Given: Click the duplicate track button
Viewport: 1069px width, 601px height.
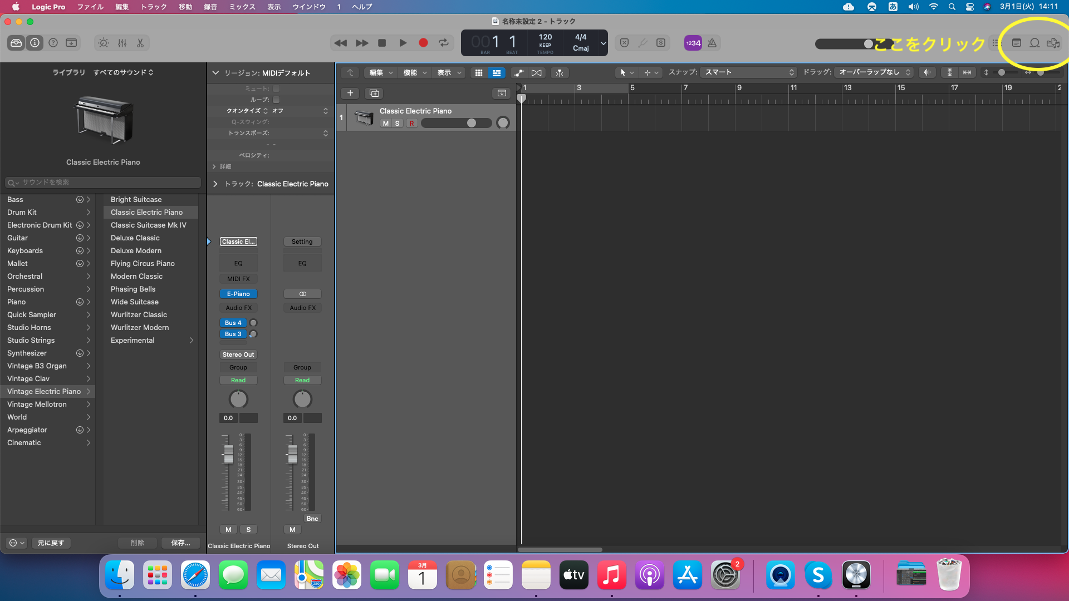Looking at the screenshot, I should point(374,93).
